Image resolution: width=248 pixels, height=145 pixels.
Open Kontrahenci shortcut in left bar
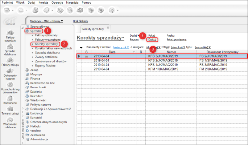[x=10, y=100]
